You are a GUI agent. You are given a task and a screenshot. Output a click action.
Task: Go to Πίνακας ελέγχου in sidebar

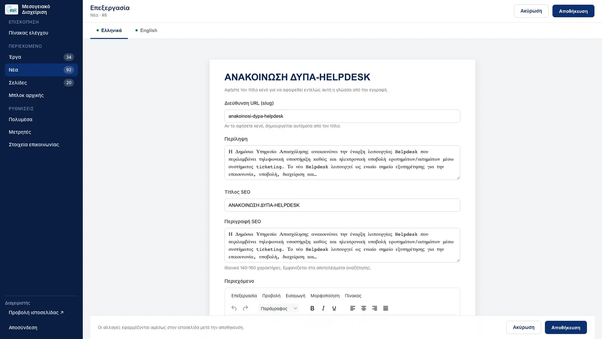[41, 33]
